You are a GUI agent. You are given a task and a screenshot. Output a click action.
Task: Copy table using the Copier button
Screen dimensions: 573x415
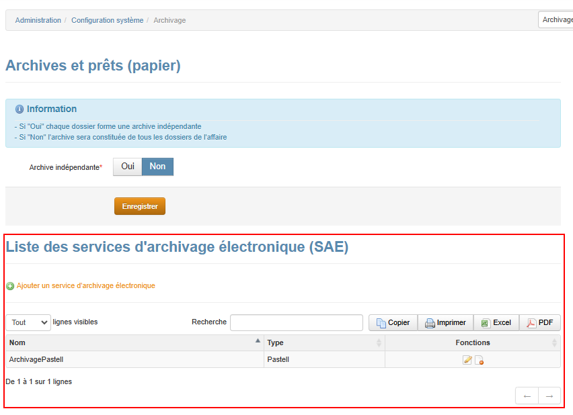393,322
